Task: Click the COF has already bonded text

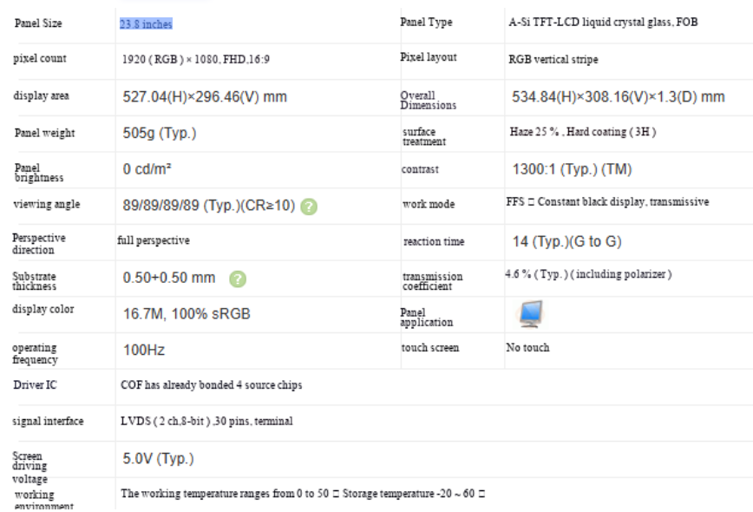Action: pyautogui.click(x=212, y=384)
